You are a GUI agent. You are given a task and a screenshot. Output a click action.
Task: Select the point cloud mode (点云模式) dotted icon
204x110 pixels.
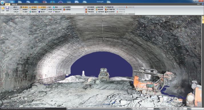coord(21,12)
